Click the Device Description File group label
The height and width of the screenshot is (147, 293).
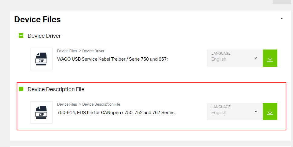56,89
